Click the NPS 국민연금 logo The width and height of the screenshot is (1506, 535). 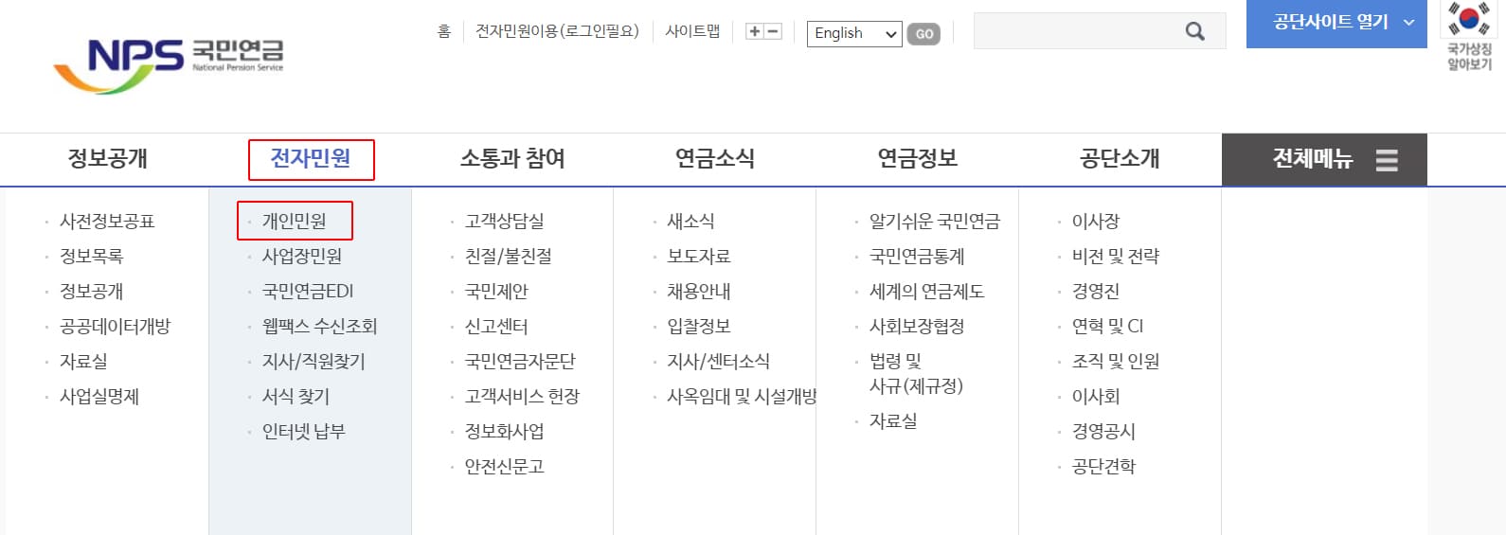[169, 65]
